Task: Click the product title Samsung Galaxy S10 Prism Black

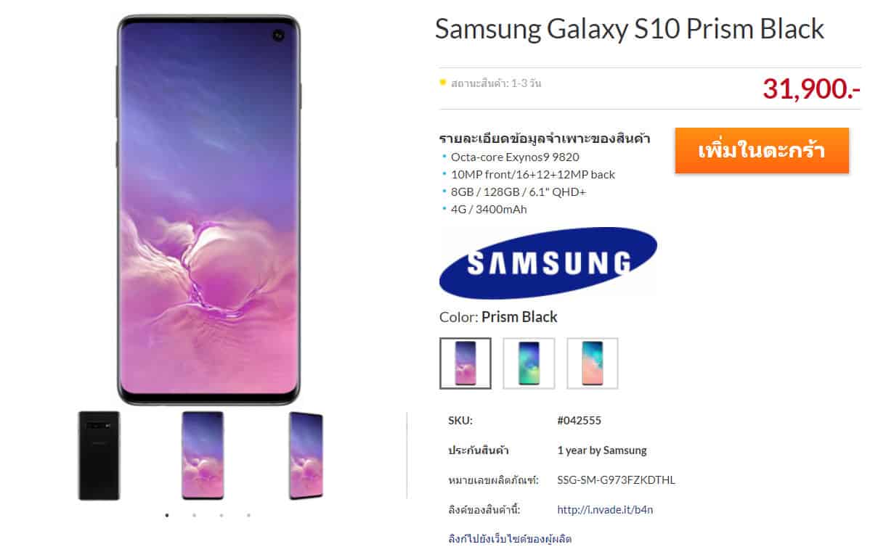Action: coord(629,29)
